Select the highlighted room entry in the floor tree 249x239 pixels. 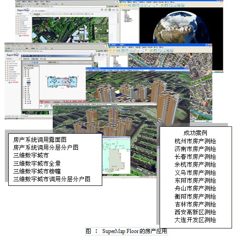(28, 82)
